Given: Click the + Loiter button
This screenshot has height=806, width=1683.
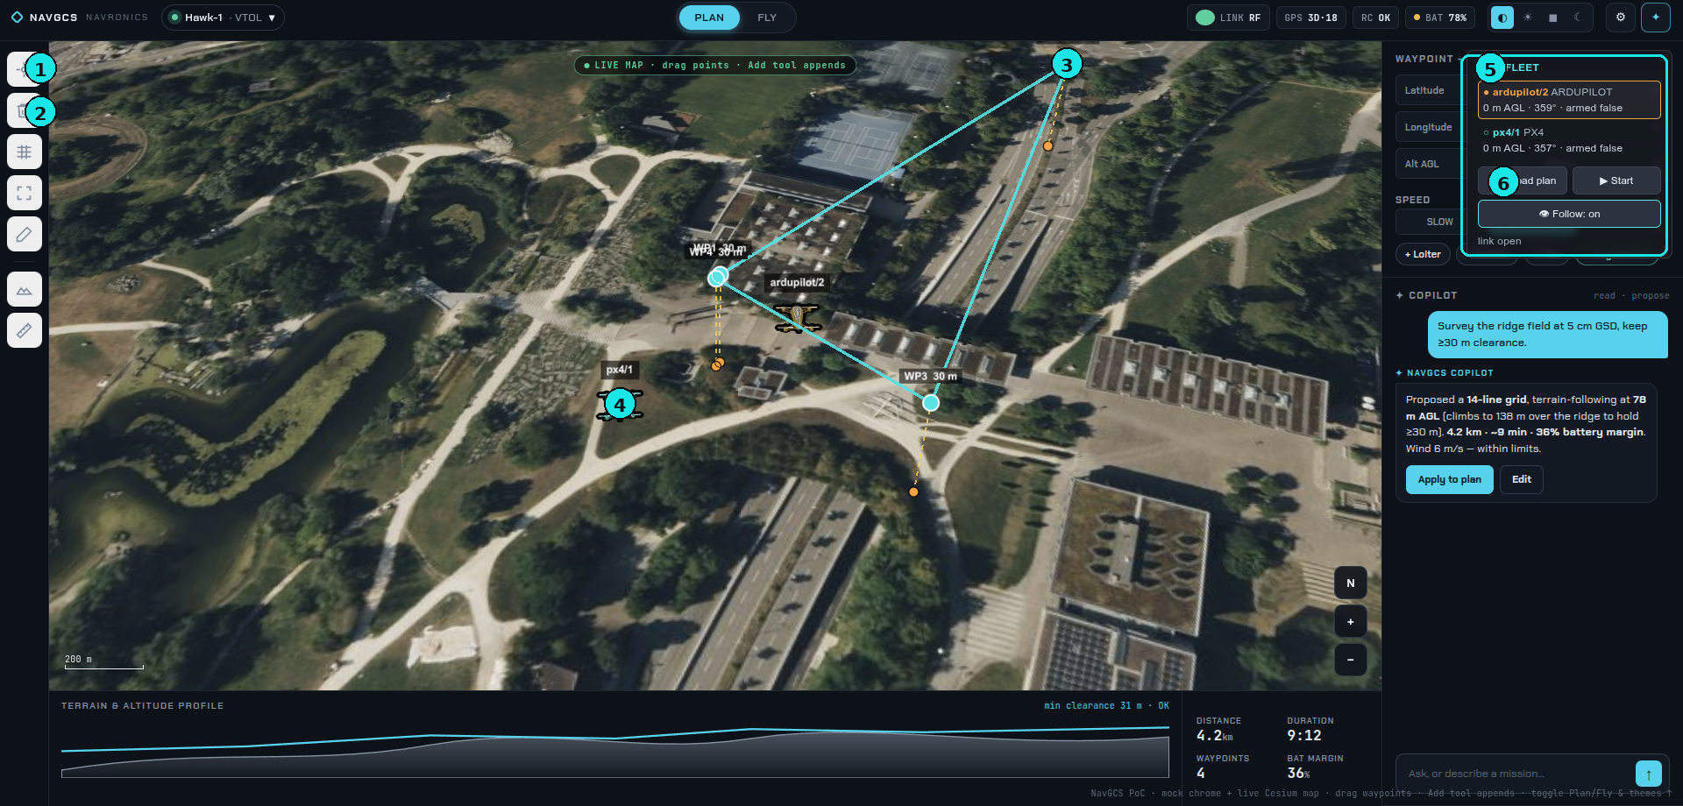Looking at the screenshot, I should click(1422, 254).
